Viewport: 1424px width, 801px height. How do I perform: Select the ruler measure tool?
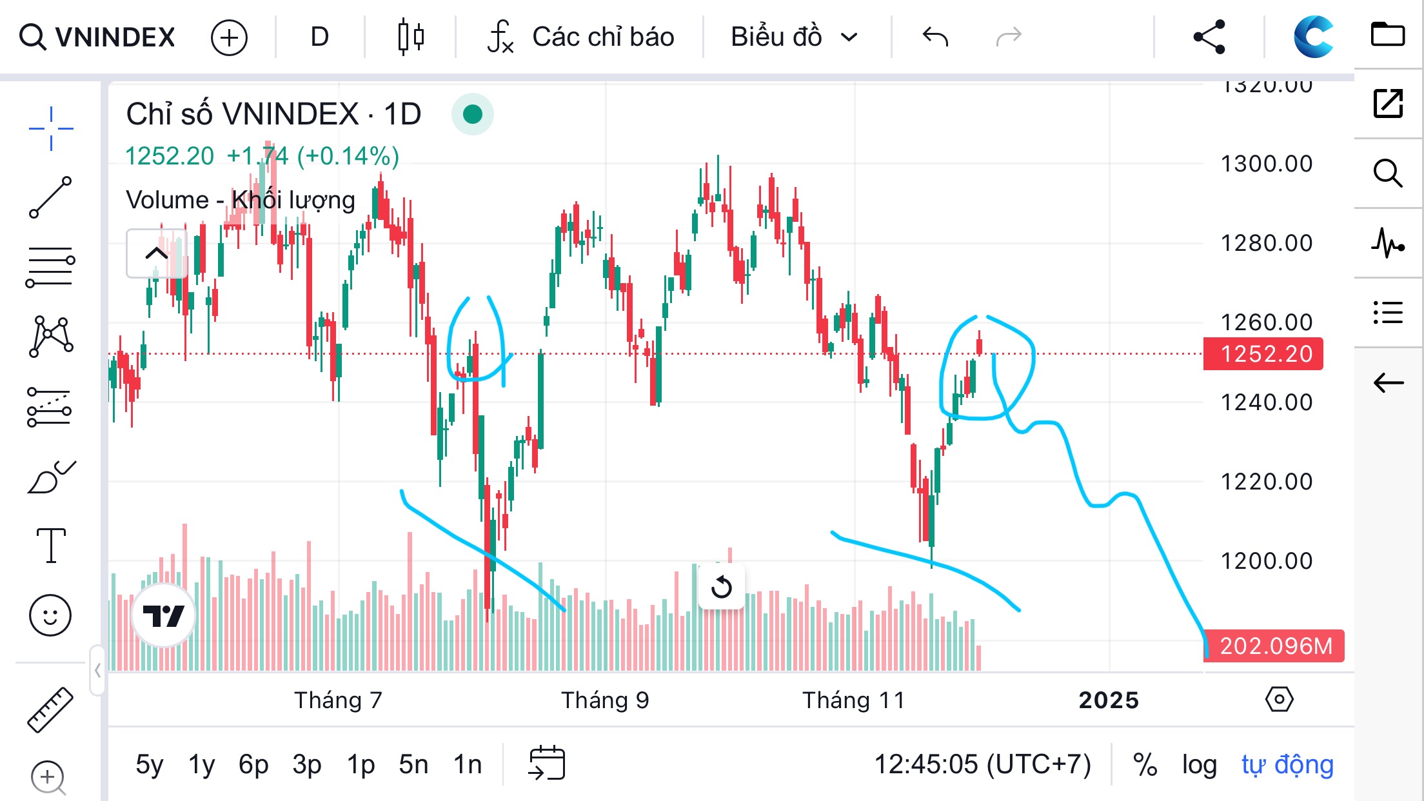pos(50,709)
